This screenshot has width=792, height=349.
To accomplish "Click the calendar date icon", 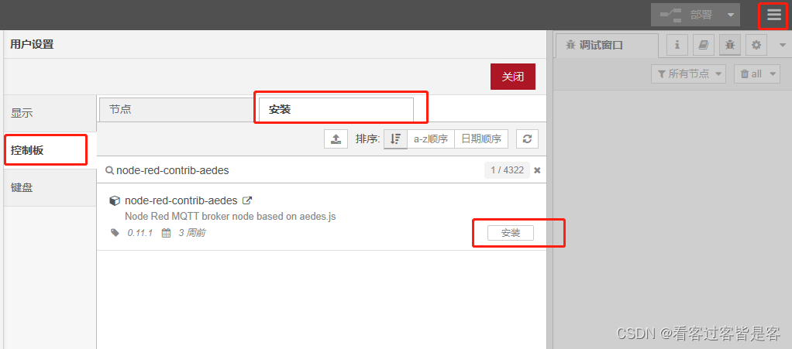I will pos(166,233).
